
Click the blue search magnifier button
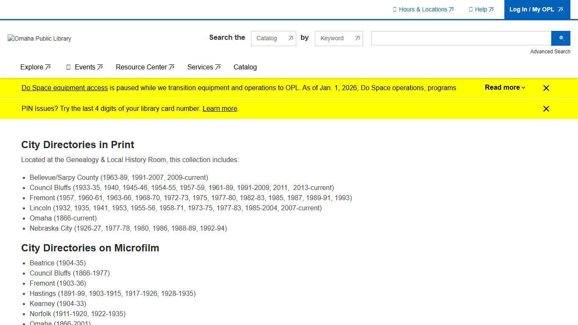point(561,38)
